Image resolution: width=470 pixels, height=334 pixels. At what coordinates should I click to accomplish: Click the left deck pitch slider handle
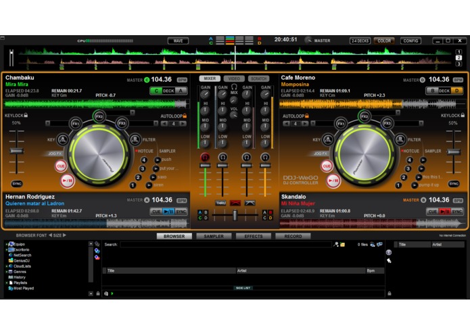click(16, 151)
